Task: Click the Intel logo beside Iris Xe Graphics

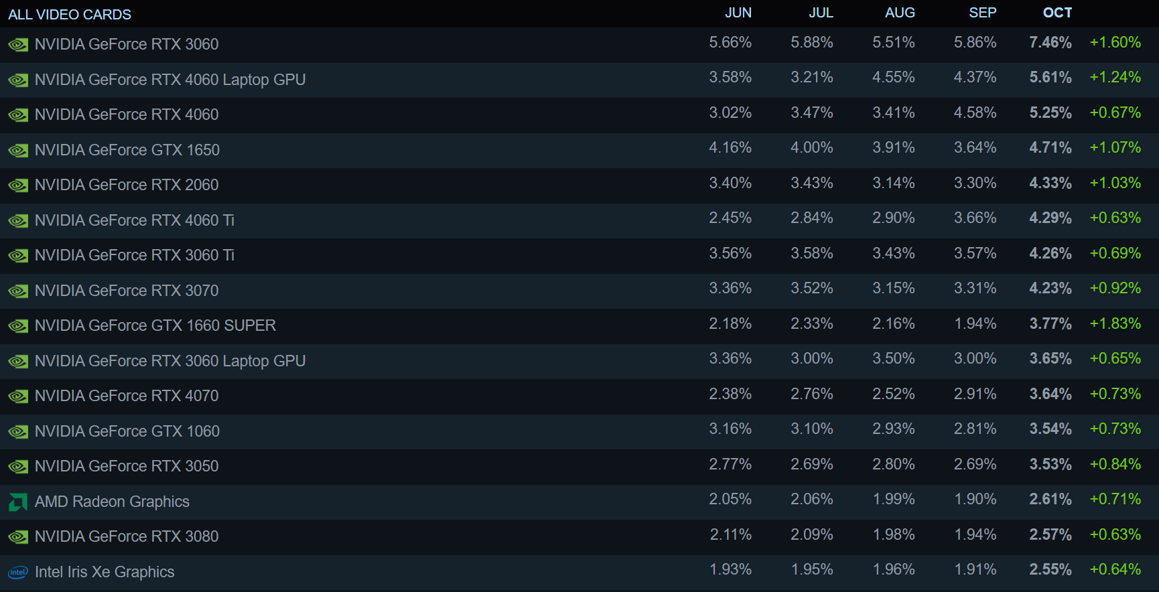Action: 18,573
